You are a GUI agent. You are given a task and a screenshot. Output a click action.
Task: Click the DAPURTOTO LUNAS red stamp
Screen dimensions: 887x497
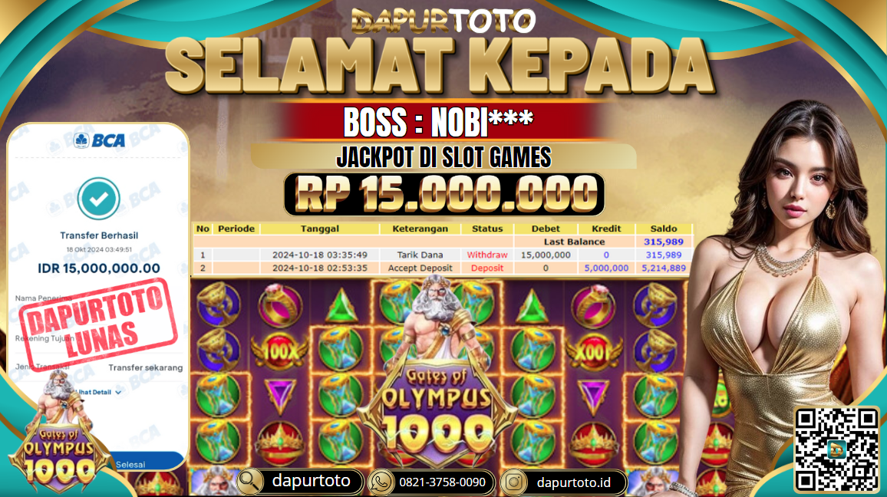pyautogui.click(x=98, y=324)
